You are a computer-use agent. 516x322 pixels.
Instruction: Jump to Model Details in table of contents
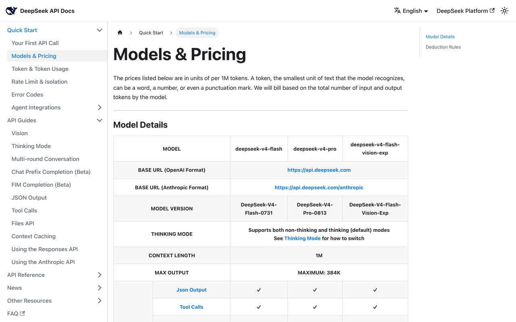[x=440, y=37]
